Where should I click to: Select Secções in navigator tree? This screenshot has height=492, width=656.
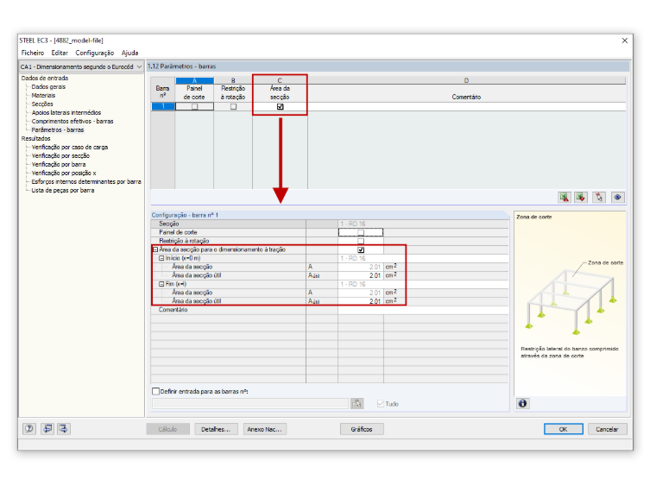tap(42, 104)
